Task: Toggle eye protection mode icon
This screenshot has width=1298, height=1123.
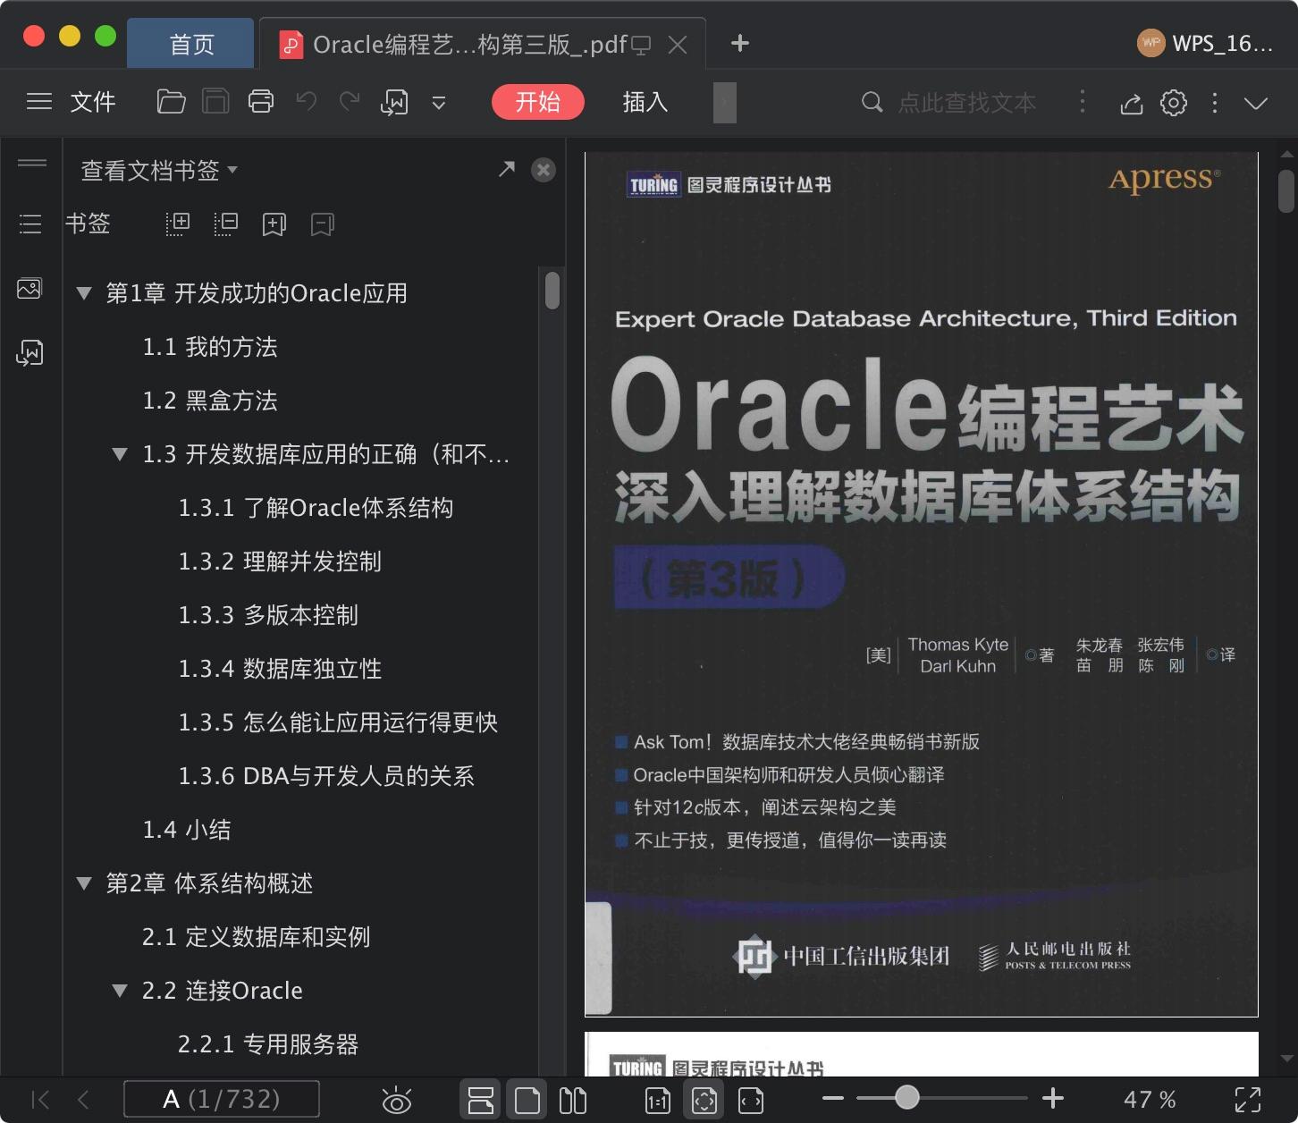Action: [x=396, y=1100]
